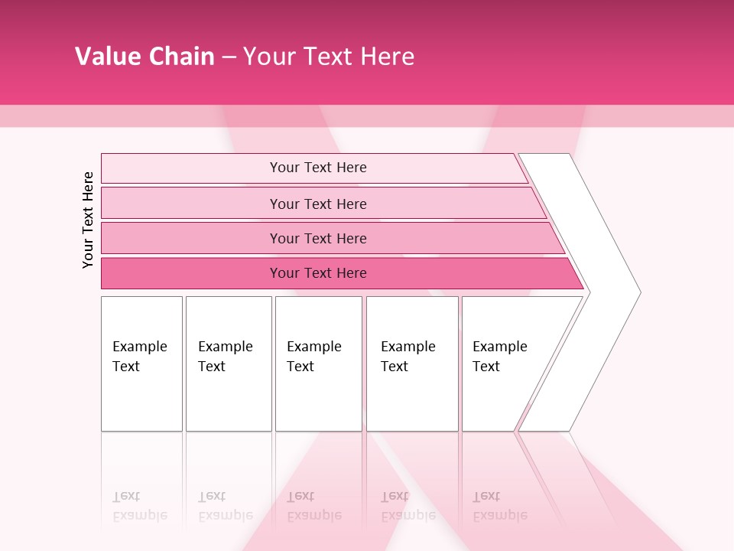Select the second pink bar from top
Image resolution: width=734 pixels, height=551 pixels.
[191, 204]
